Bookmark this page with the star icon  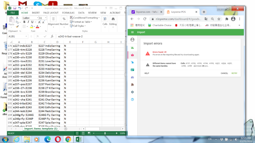tap(219, 19)
